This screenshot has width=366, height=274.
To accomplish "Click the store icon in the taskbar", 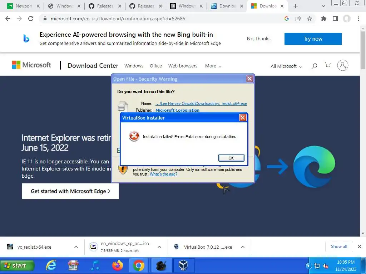I will [x=73, y=265].
